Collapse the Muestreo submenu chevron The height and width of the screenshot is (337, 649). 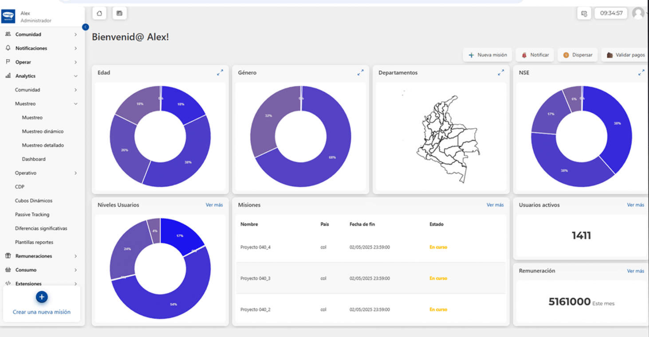click(75, 104)
